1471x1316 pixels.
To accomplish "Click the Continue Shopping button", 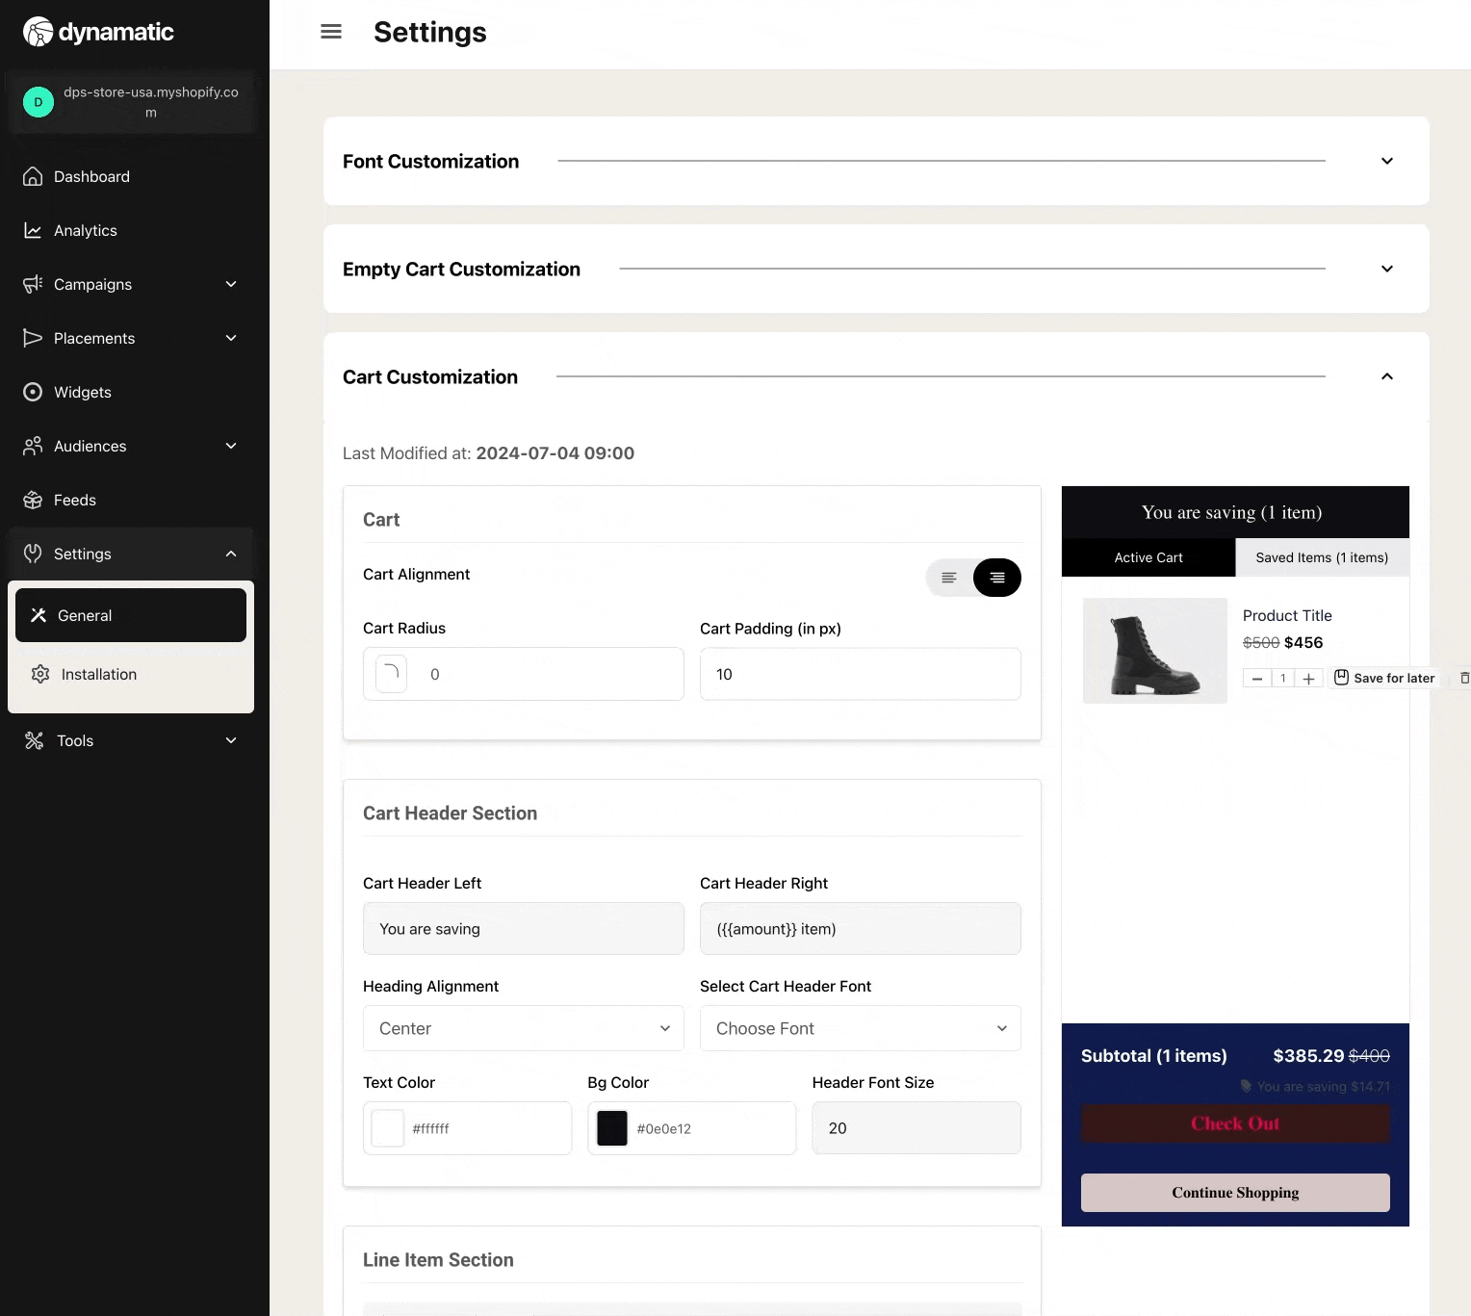I will [1234, 1192].
